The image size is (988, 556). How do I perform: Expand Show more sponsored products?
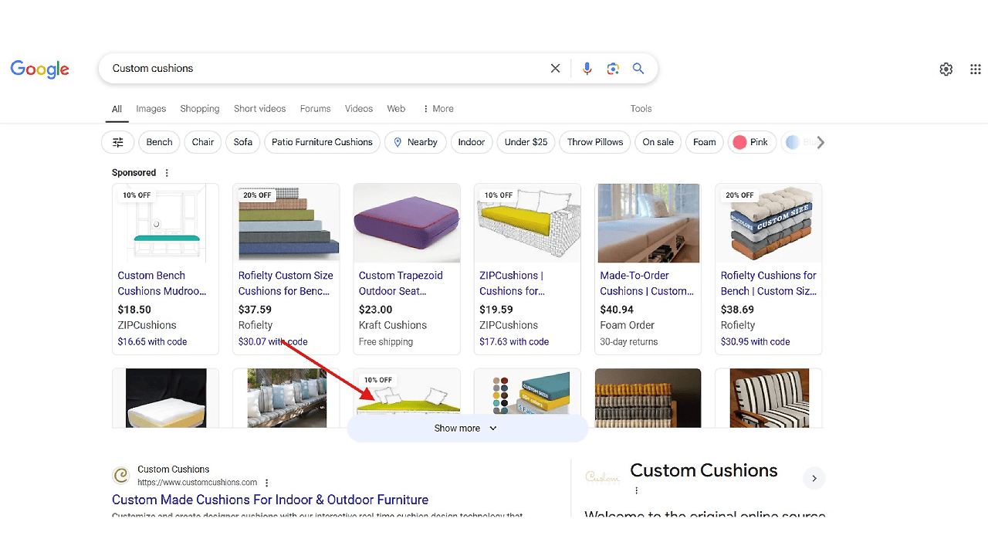pos(467,429)
